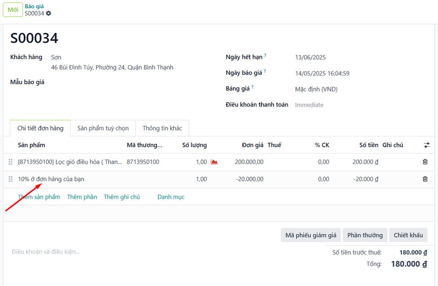Screen dimensions: 438x286
Task: Grab the drag handle of the 10% discount line
Action: tap(11, 179)
